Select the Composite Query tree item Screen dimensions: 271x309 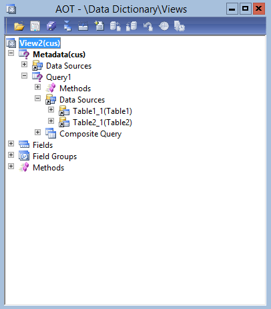click(x=90, y=134)
